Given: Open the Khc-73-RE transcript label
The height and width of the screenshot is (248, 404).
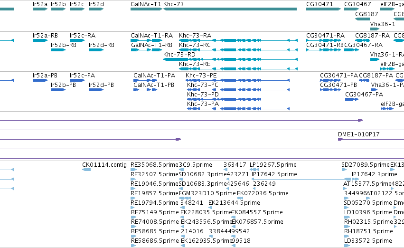Looking at the screenshot, I should (x=195, y=64).
